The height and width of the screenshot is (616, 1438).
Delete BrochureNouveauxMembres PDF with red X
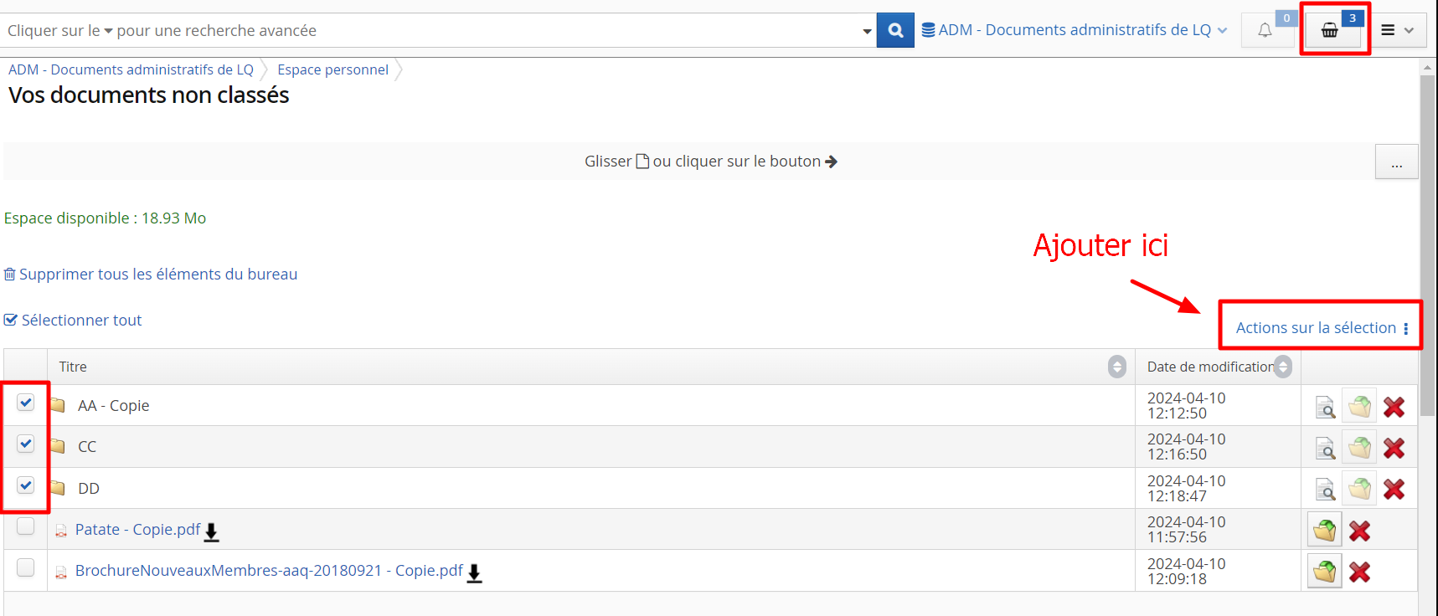(x=1359, y=572)
